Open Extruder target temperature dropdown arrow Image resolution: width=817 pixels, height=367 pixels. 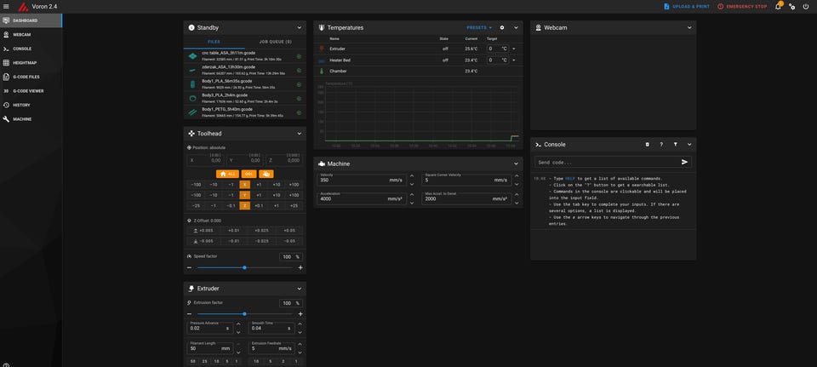(x=514, y=49)
